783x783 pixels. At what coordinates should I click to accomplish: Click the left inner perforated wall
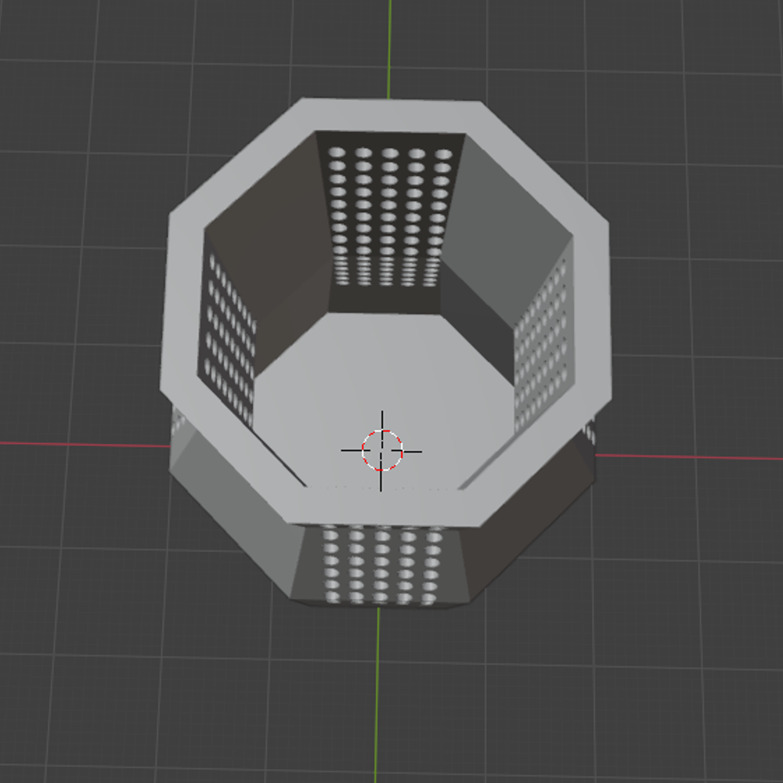(227, 330)
